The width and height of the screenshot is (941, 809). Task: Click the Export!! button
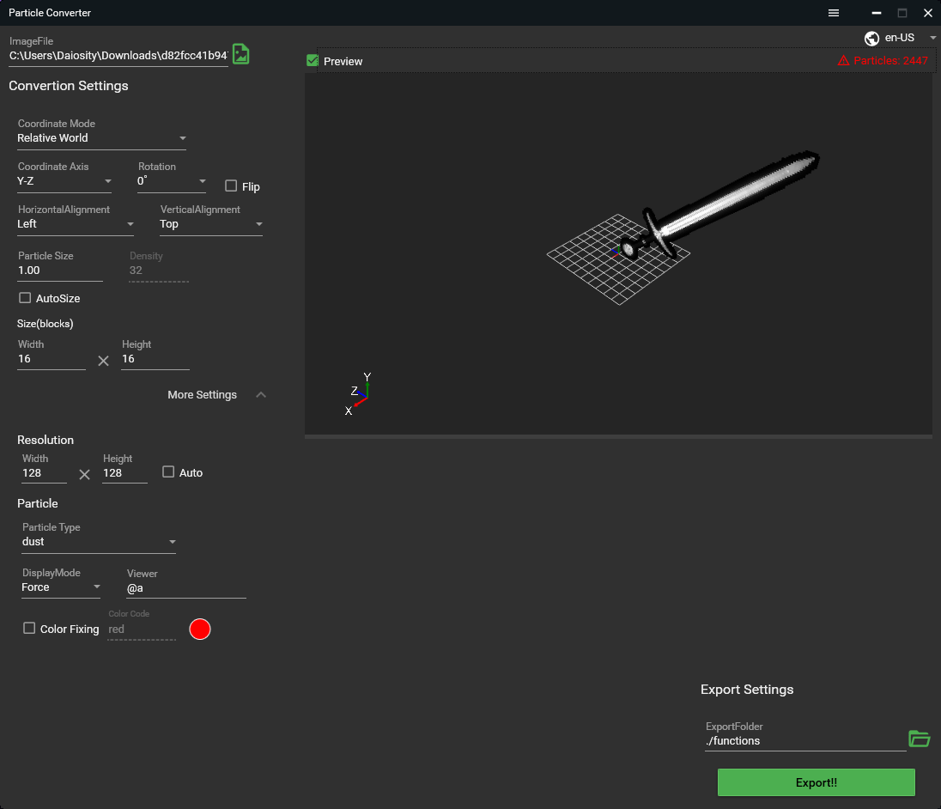coord(815,782)
